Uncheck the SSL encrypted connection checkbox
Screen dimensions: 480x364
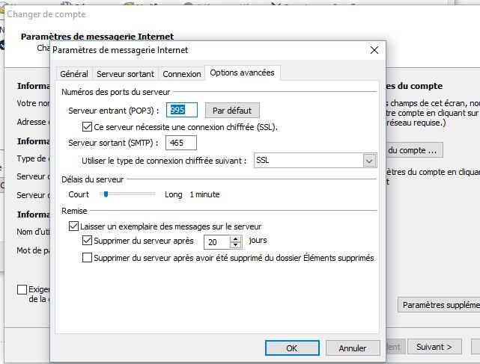[x=88, y=127]
